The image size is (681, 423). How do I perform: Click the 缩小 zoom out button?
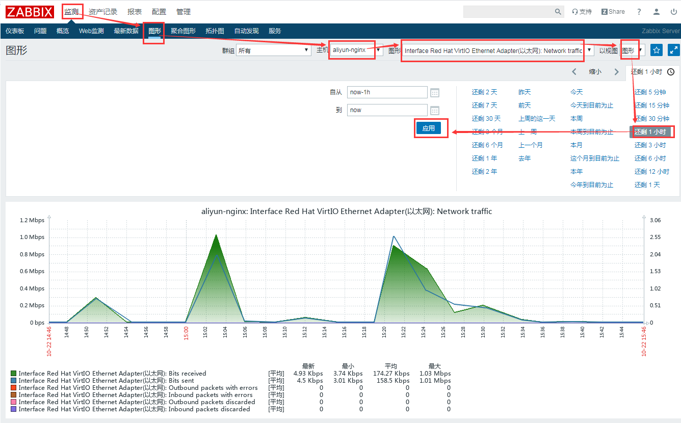point(595,72)
